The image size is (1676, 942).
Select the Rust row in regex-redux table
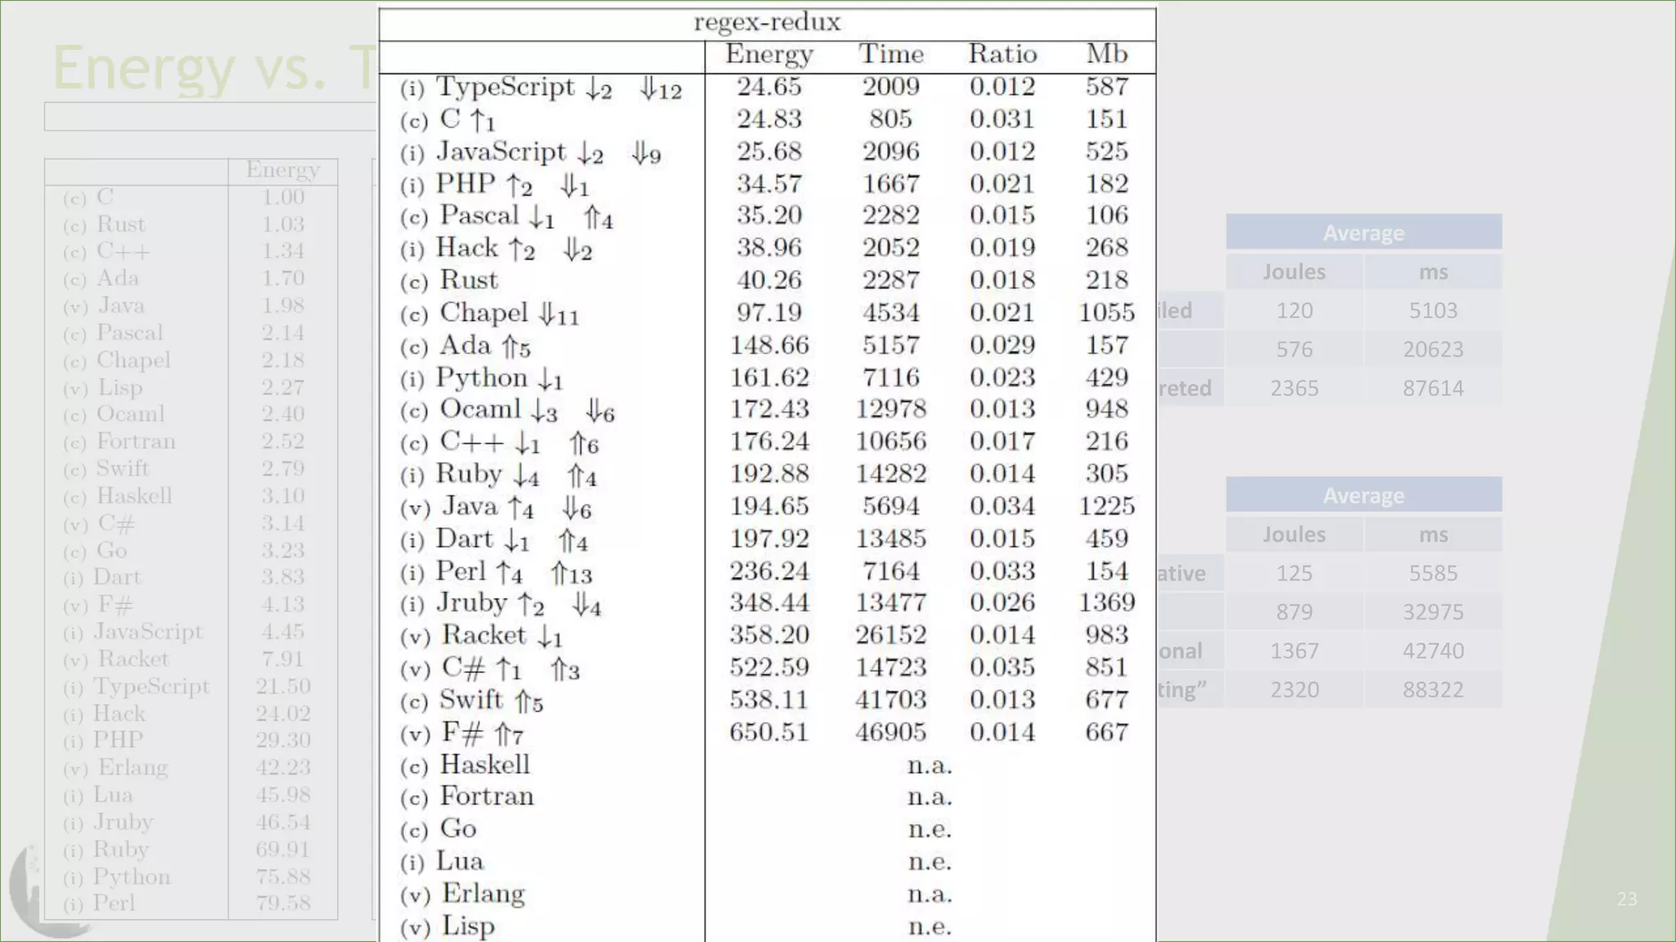pyautogui.click(x=767, y=280)
